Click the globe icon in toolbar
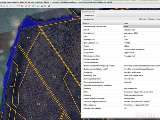 pyautogui.click(x=42, y=6)
